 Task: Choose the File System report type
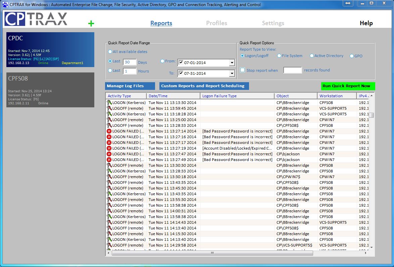point(279,56)
